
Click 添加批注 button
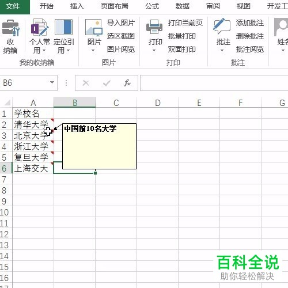pos(250,23)
